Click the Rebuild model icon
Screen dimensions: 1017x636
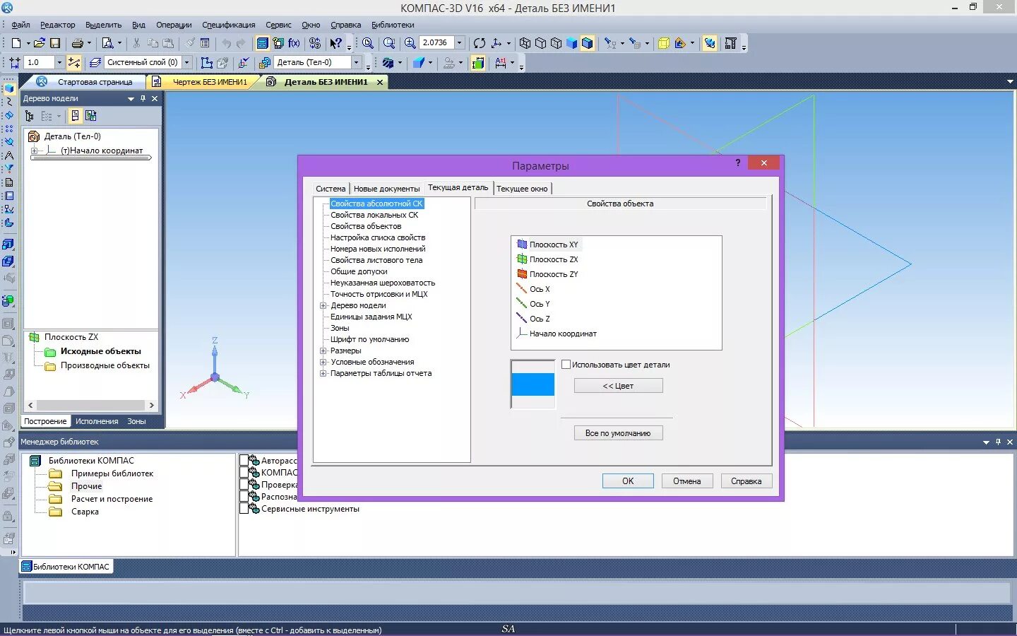(x=710, y=43)
